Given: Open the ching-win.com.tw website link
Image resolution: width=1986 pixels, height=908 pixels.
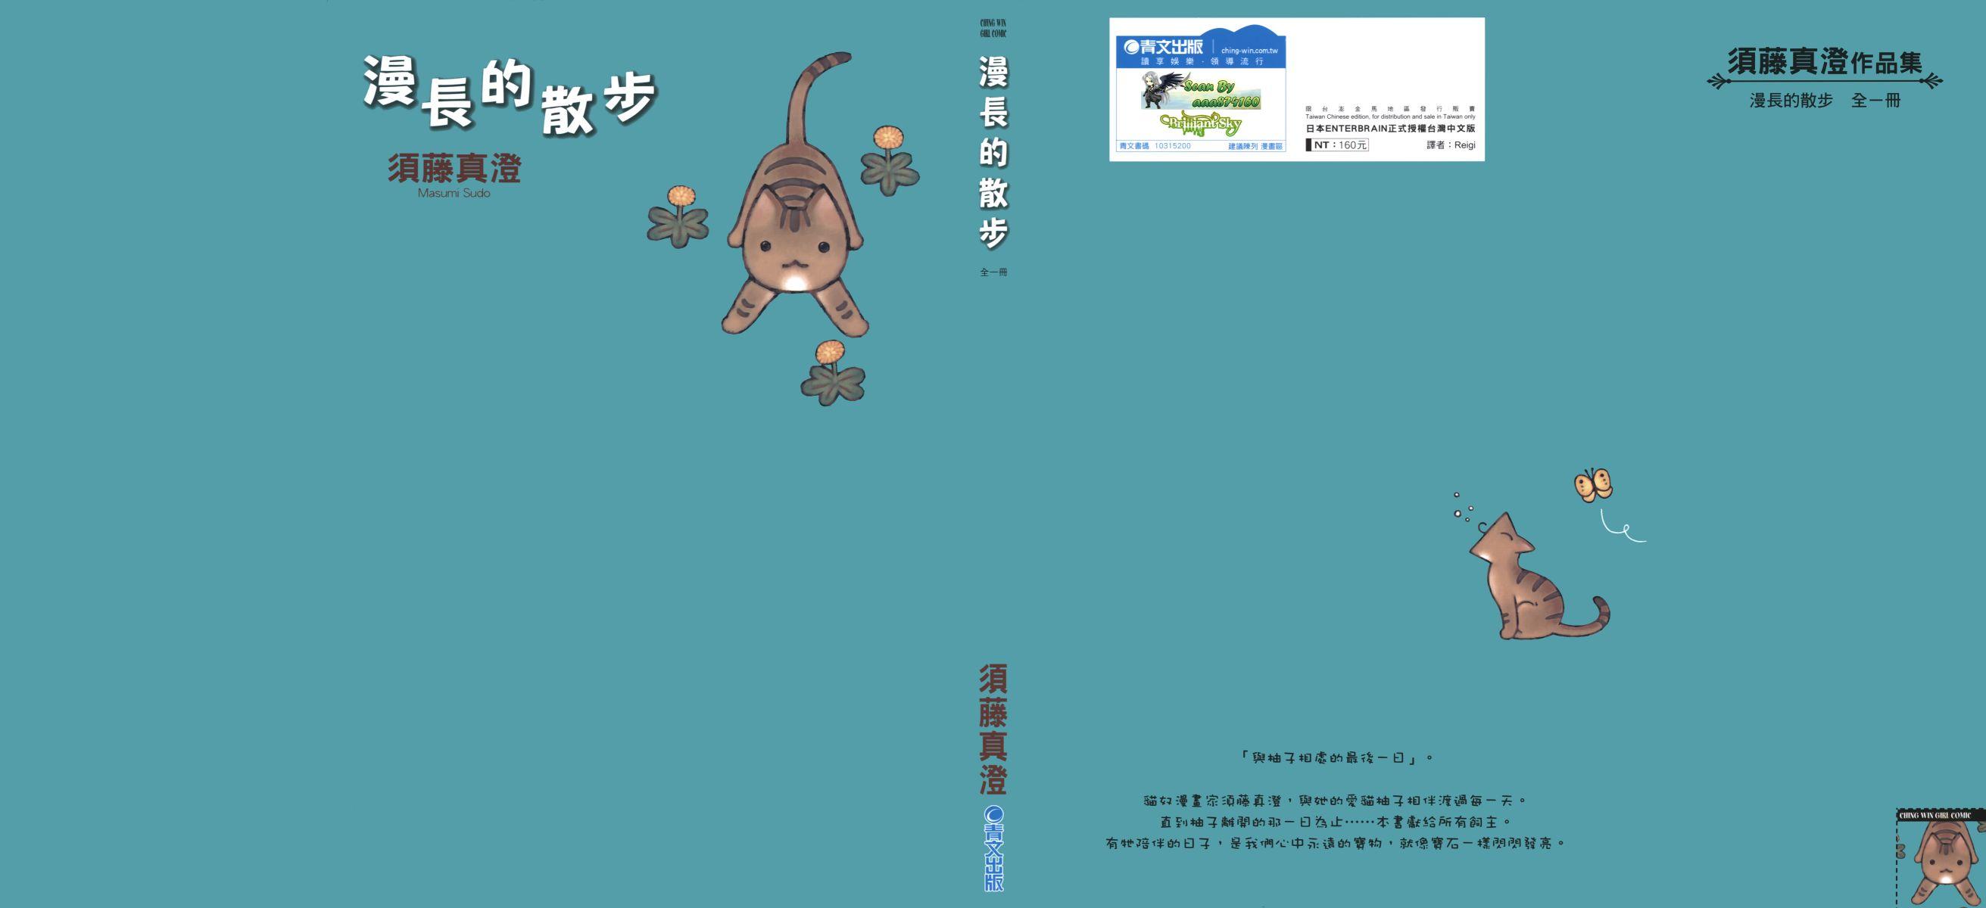Looking at the screenshot, I should pos(1250,51).
